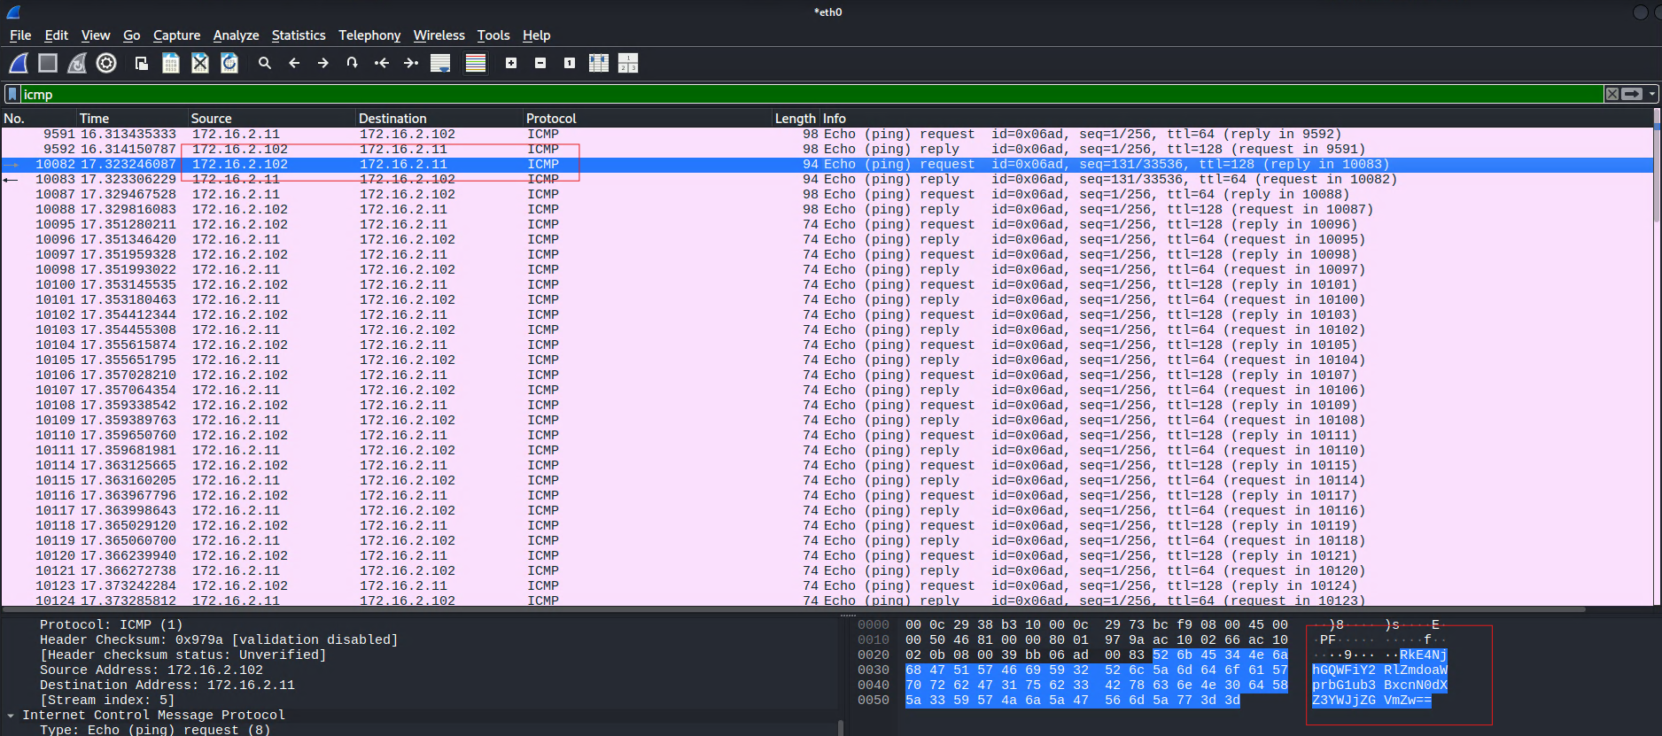Viewport: 1662px width, 736px height.
Task: Open the File menu
Action: point(20,35)
